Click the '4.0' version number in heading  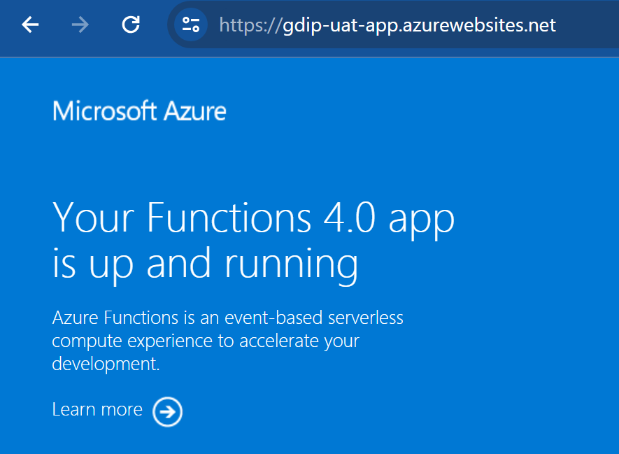[349, 217]
